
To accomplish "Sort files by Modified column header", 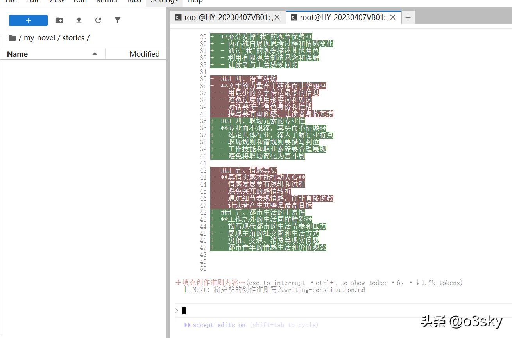I will (x=144, y=54).
